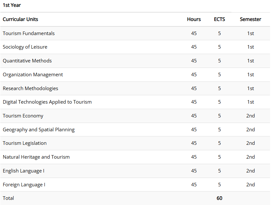Click the Total row label

click(8, 198)
